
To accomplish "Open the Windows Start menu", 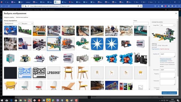I will pyautogui.click(x=2, y=100).
